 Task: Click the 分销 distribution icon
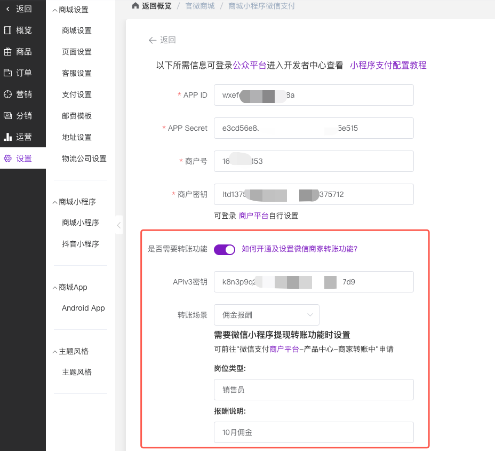tap(7, 116)
